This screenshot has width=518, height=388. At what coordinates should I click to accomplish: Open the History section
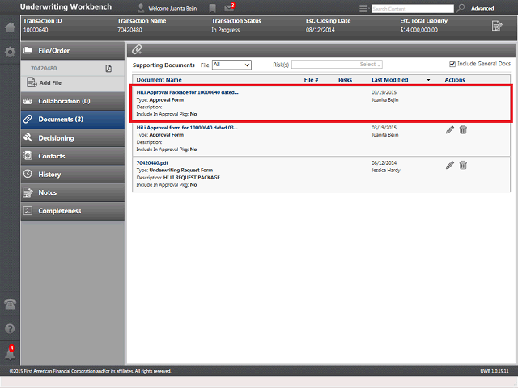pyautogui.click(x=73, y=175)
